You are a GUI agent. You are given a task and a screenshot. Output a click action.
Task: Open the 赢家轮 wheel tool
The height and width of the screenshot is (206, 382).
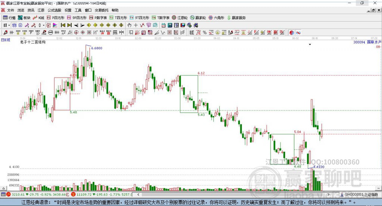[x=198, y=18]
